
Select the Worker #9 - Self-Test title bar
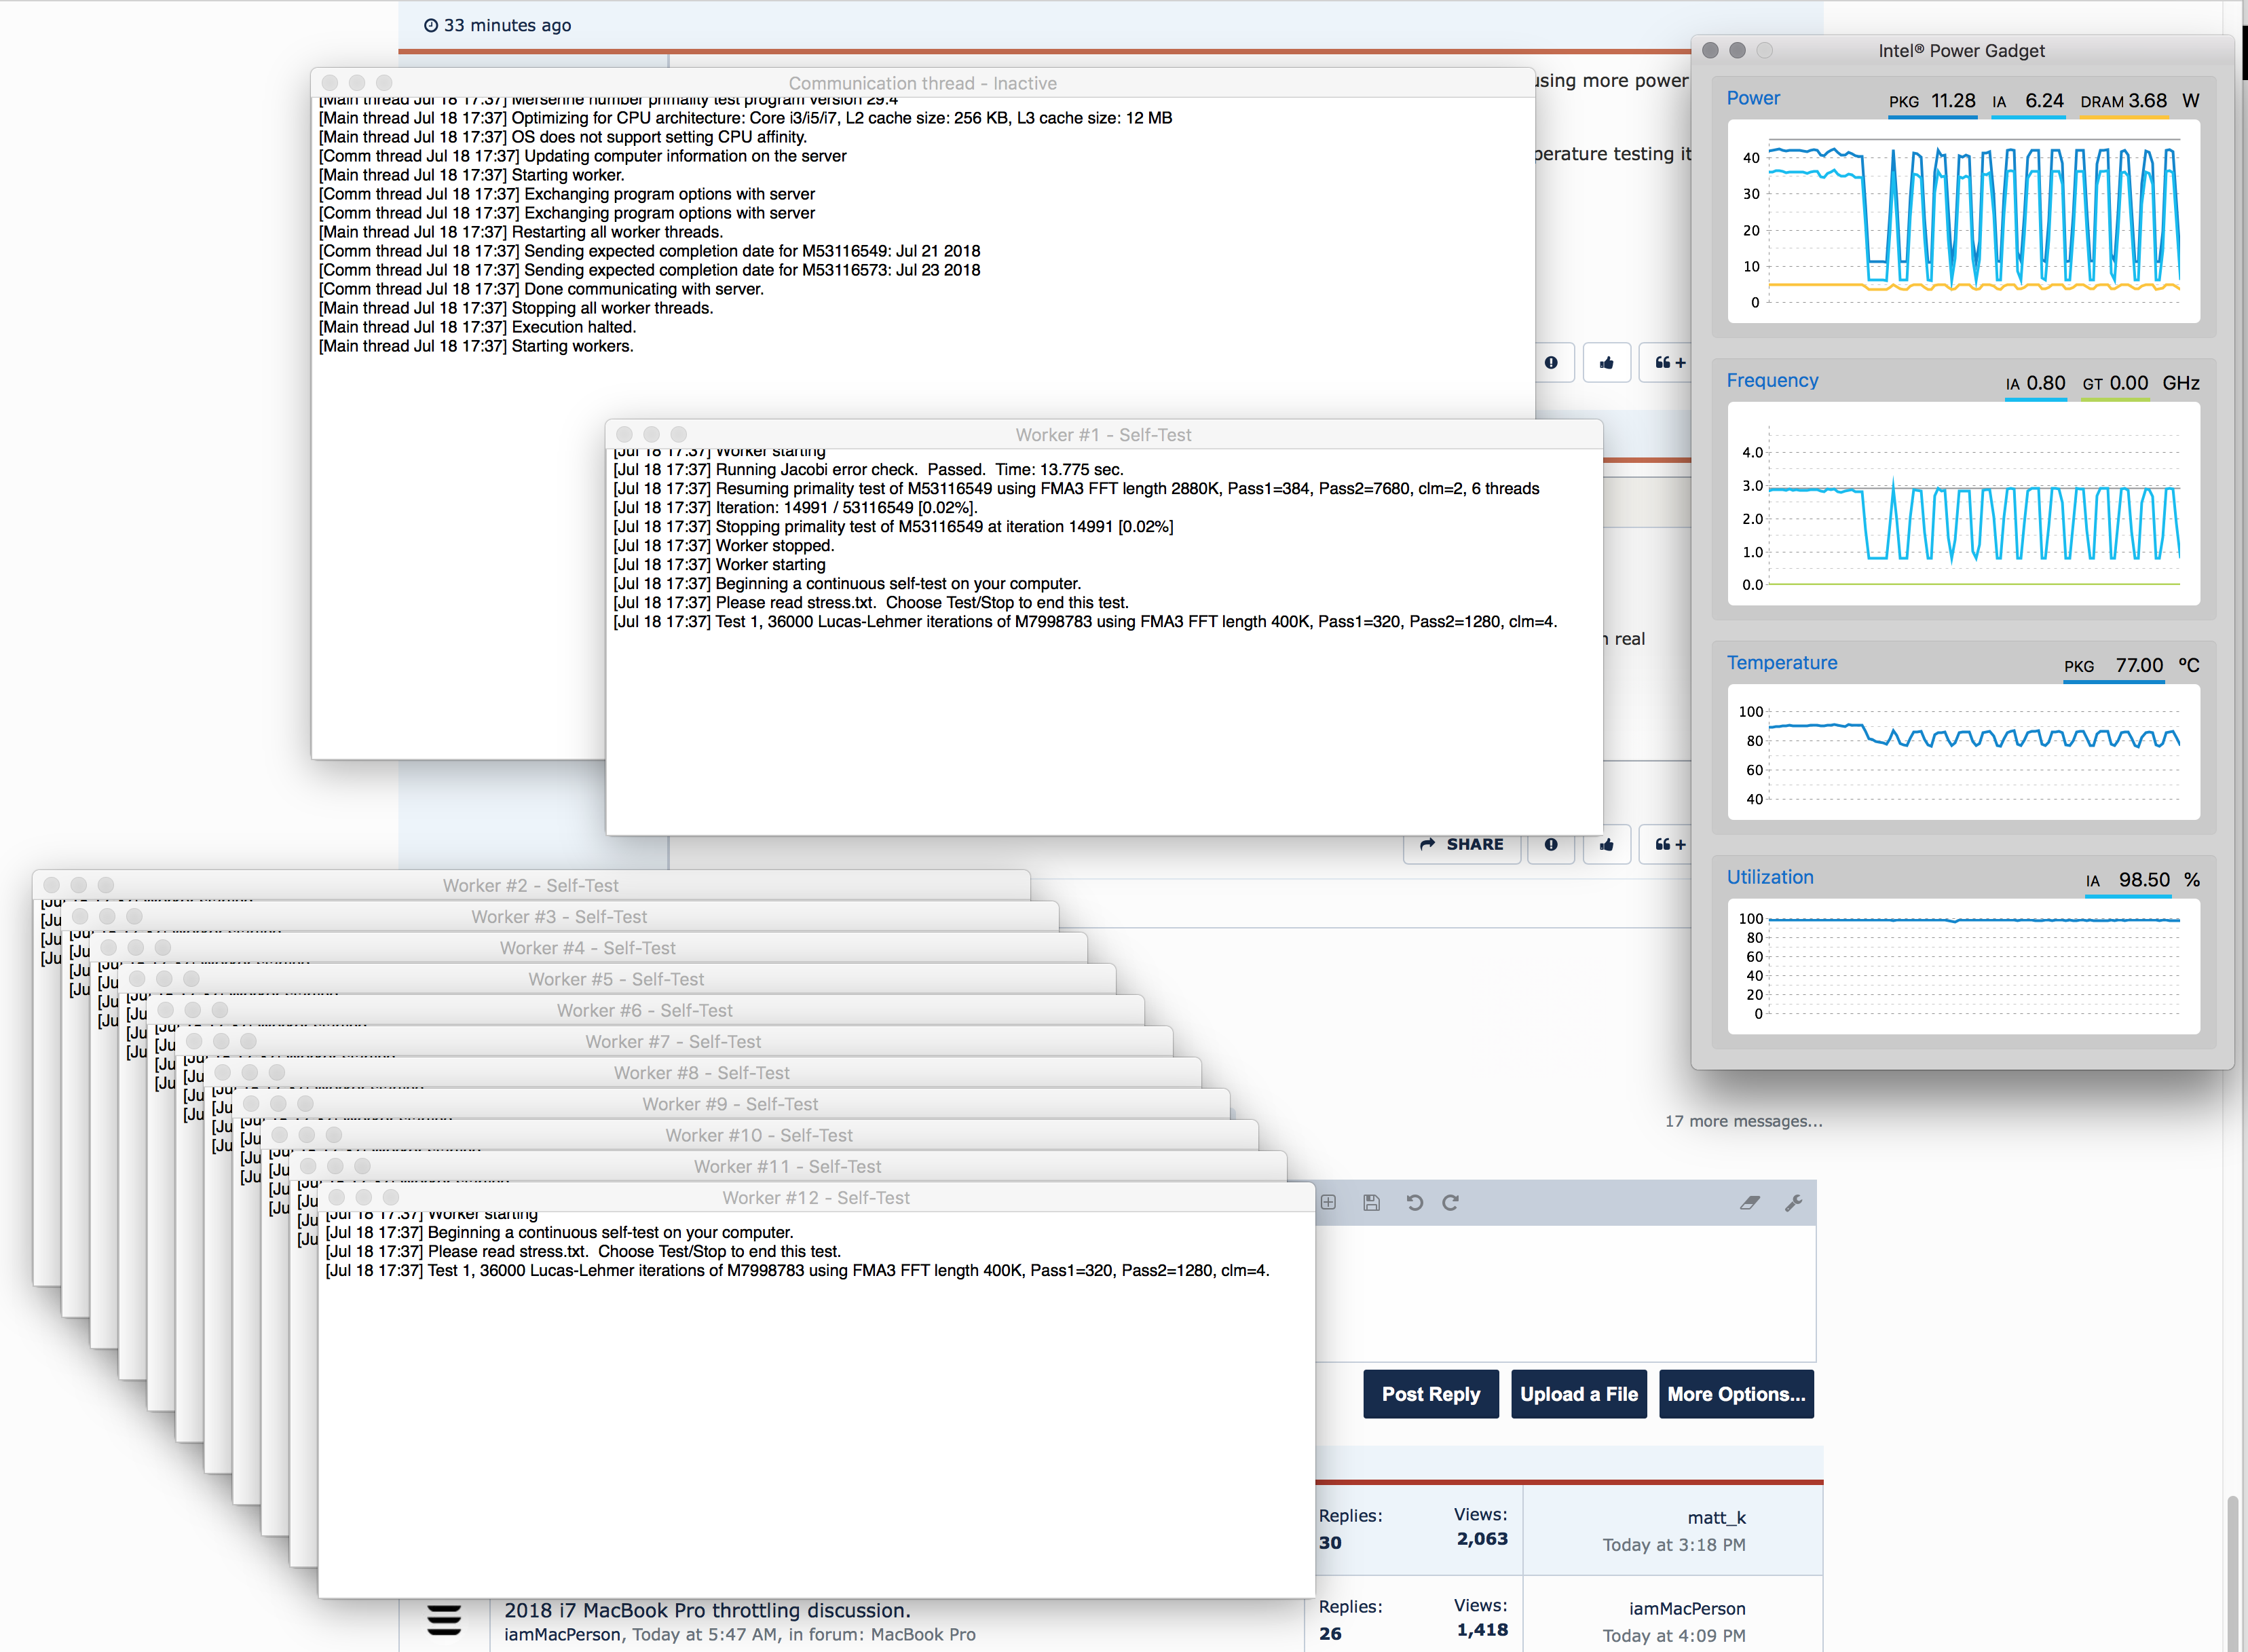[730, 1104]
